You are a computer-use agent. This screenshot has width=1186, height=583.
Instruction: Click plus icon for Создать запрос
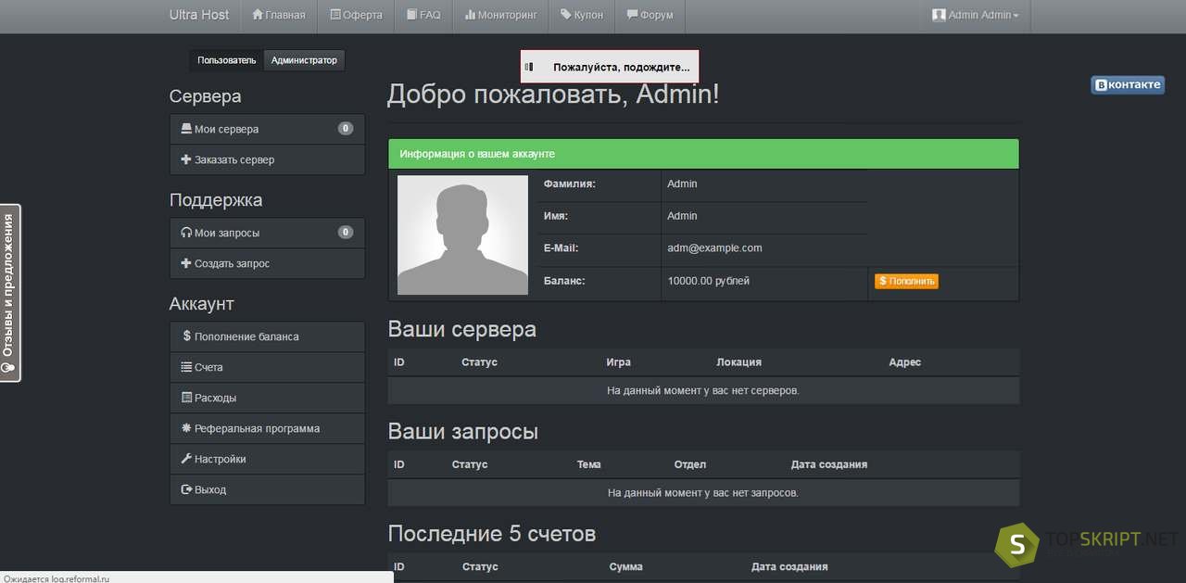pos(186,263)
